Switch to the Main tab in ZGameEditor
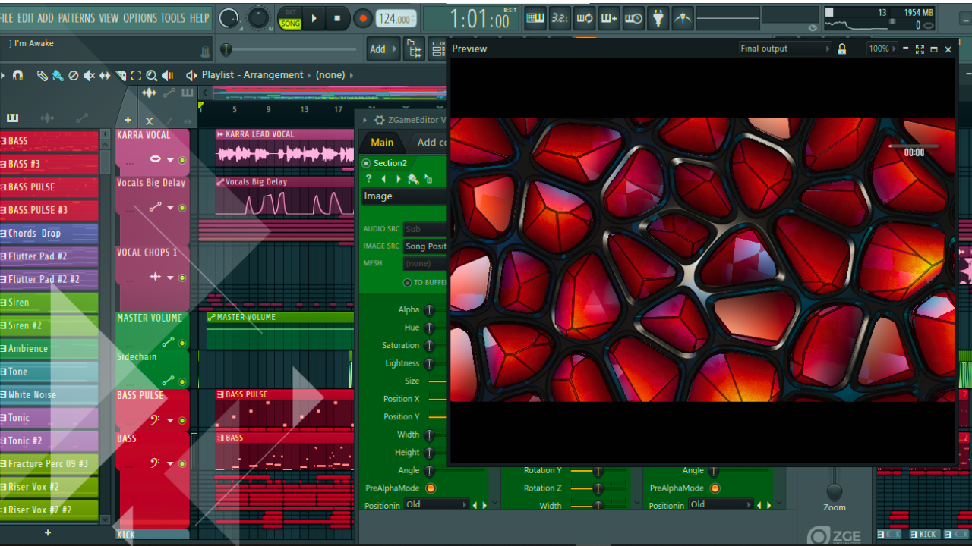This screenshot has height=546, width=972. coord(382,142)
